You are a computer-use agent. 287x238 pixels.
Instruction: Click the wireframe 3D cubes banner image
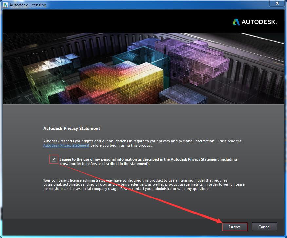143,68
